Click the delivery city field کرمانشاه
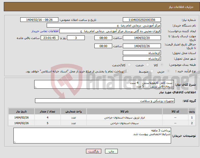This screenshot has width=200, height=158. pos(142,59)
